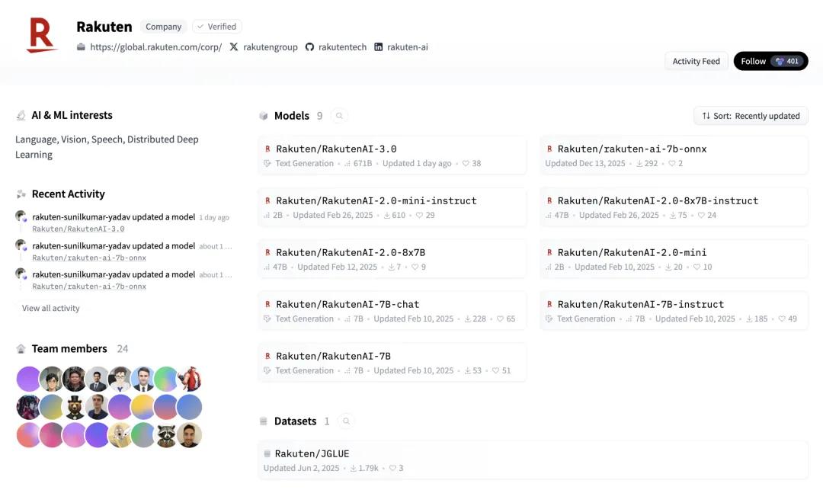Open the Sort: Recently updated dropdown

click(x=751, y=116)
